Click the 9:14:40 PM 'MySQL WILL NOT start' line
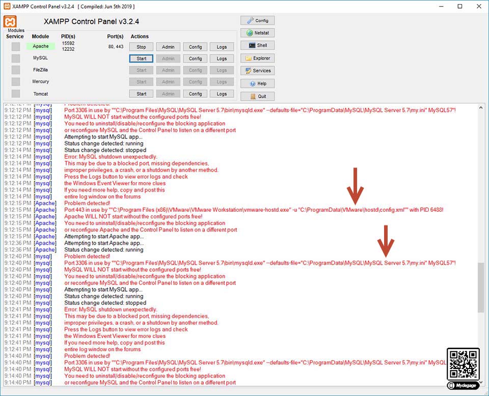 point(132,369)
